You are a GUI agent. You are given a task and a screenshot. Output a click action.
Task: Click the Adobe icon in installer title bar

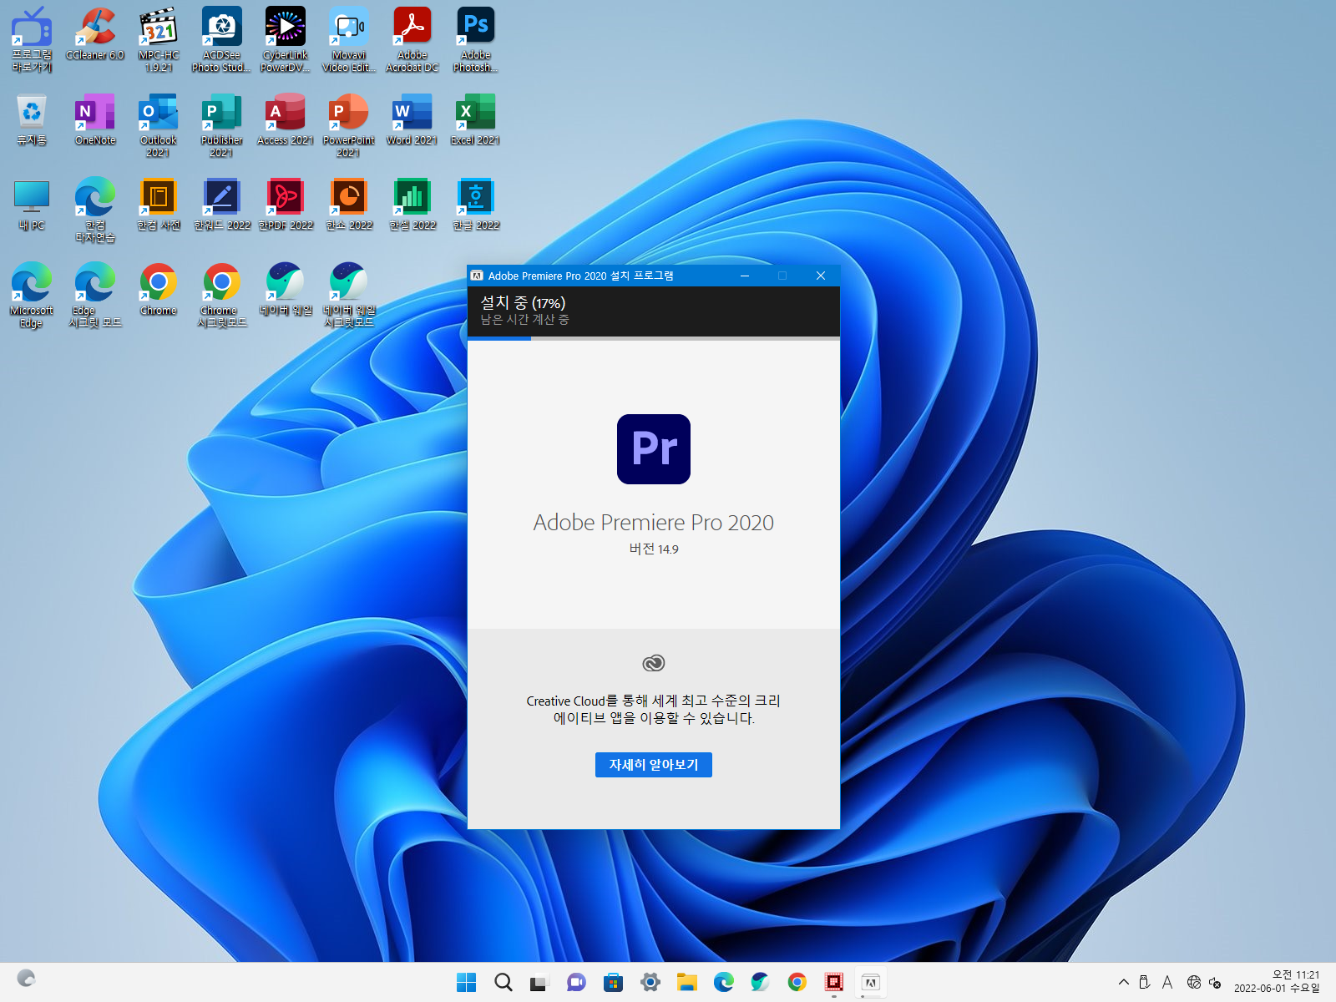[477, 276]
